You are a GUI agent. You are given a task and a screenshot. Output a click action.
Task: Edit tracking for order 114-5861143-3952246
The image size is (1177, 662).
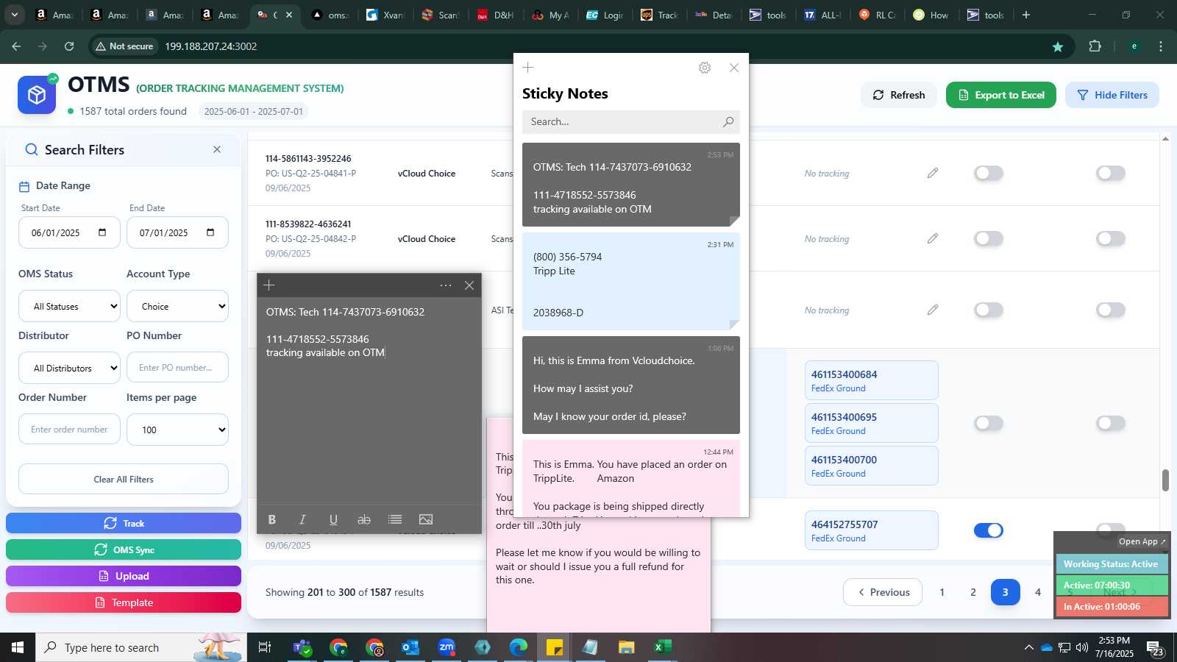click(x=933, y=173)
